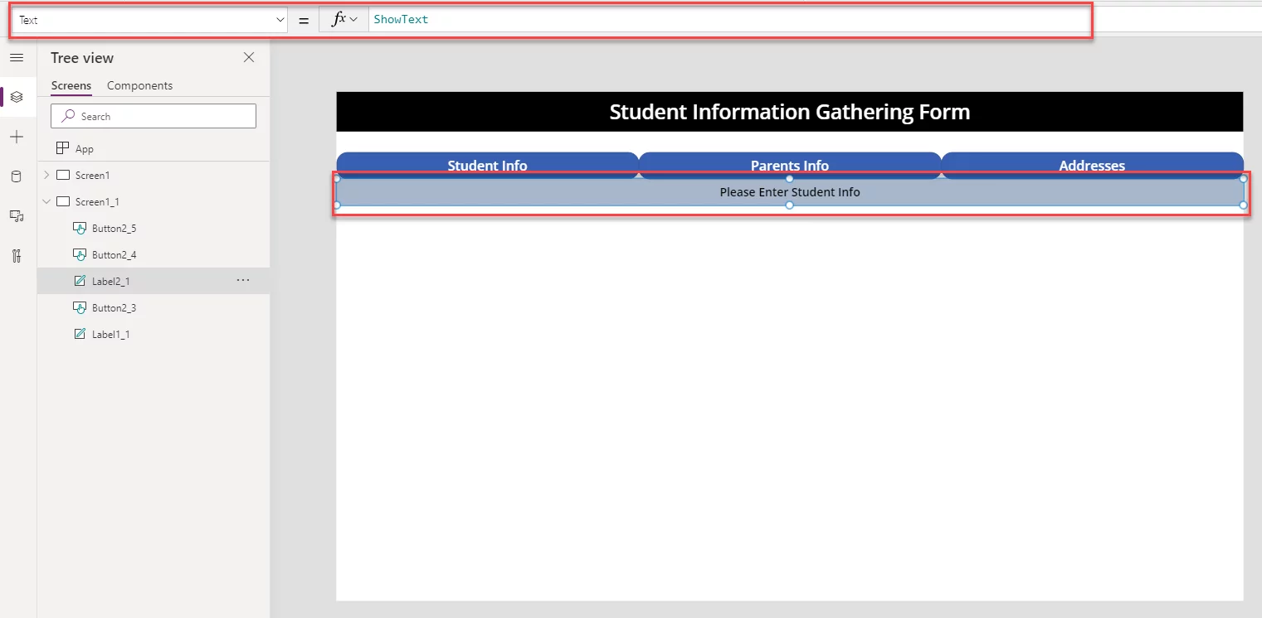Click the Button2_3 button icon
The width and height of the screenshot is (1262, 618).
(80, 307)
